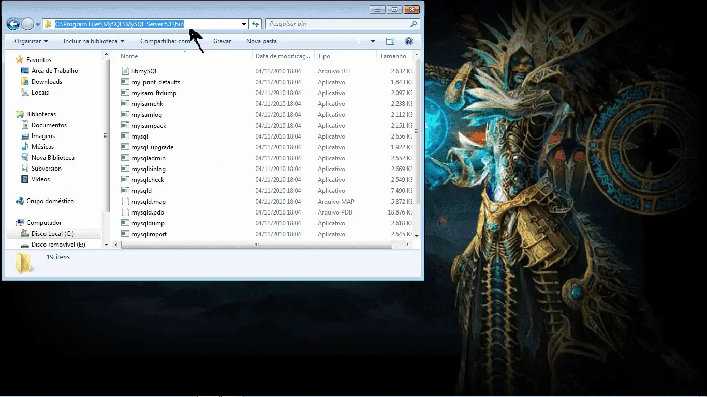Click the myisampack application icon
Viewport: 707px width, 397px height.
click(x=125, y=125)
